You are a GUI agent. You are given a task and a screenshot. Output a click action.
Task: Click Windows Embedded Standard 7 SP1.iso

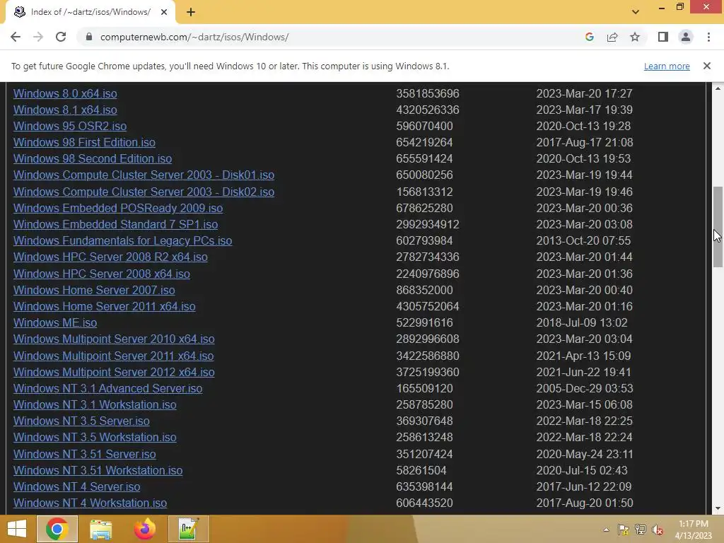coord(115,224)
